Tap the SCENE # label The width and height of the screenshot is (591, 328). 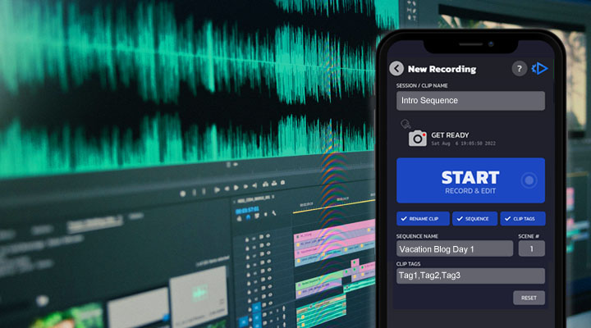pyautogui.click(x=529, y=236)
